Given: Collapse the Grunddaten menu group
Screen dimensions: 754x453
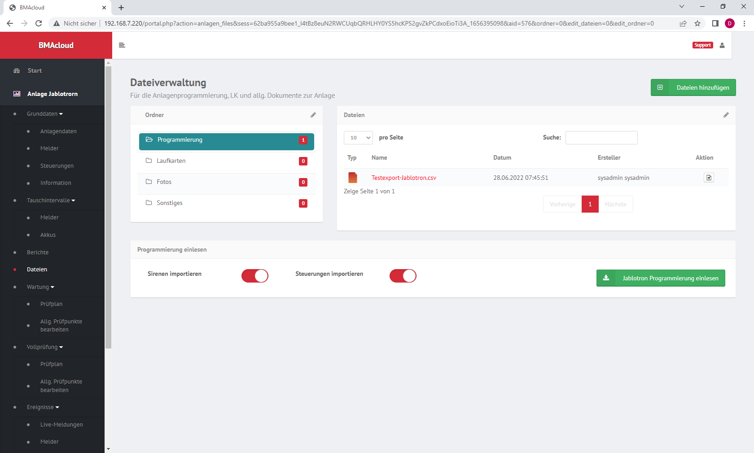Looking at the screenshot, I should pyautogui.click(x=45, y=114).
